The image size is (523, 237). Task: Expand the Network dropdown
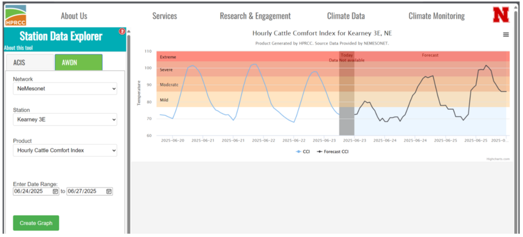[x=65, y=88]
